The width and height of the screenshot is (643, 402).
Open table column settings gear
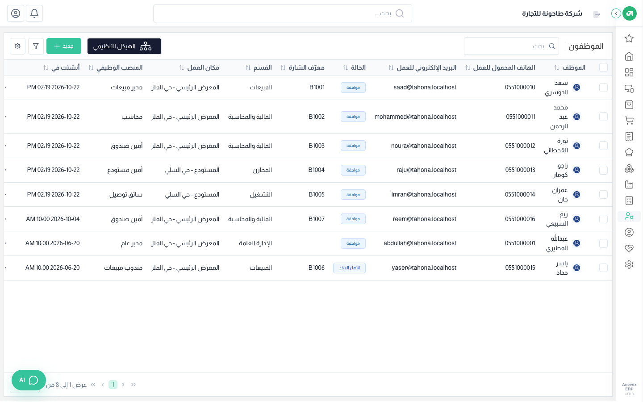(17, 46)
